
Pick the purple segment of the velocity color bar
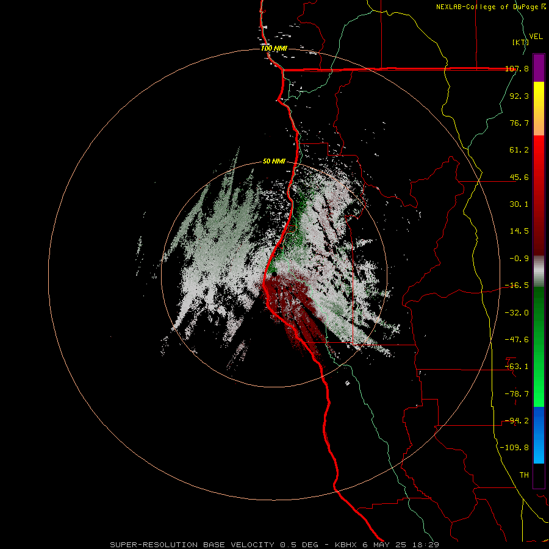tap(539, 68)
